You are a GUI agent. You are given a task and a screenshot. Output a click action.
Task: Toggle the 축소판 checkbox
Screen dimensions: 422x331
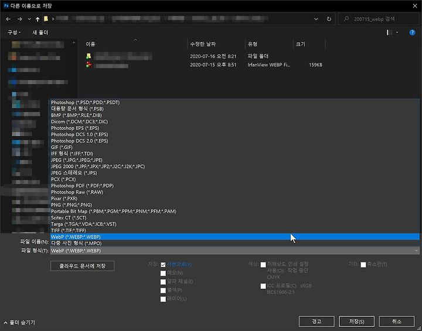[x=363, y=265]
